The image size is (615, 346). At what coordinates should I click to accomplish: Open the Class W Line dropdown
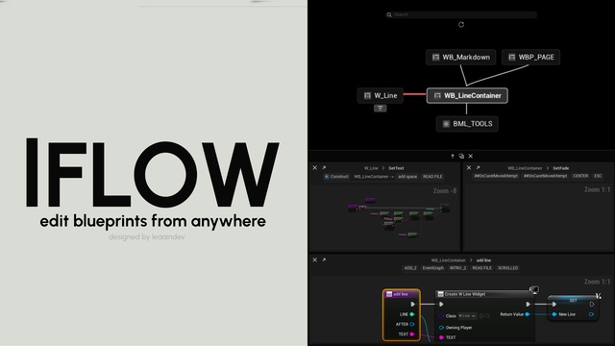point(467,316)
